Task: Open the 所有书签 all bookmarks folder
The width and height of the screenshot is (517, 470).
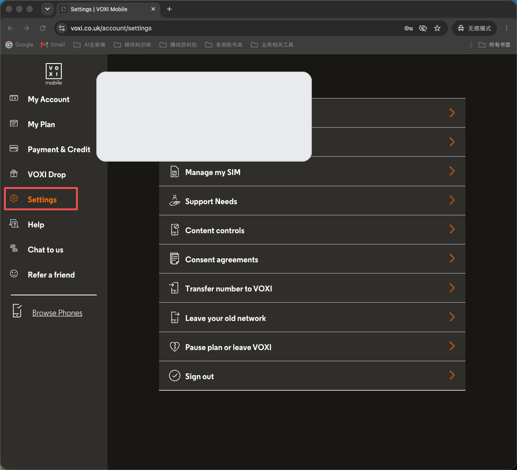Action: click(x=494, y=44)
